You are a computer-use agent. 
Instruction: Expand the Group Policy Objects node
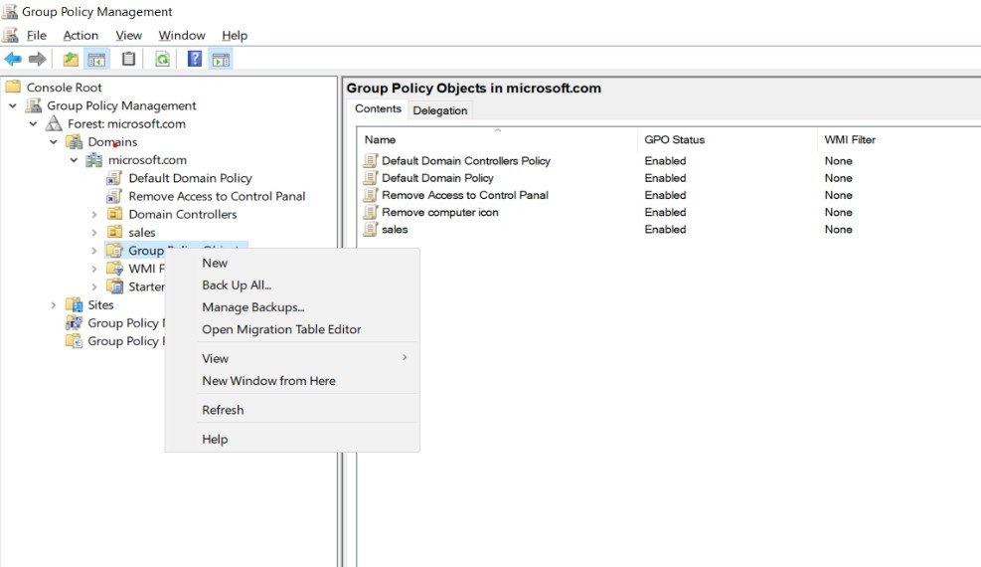93,251
